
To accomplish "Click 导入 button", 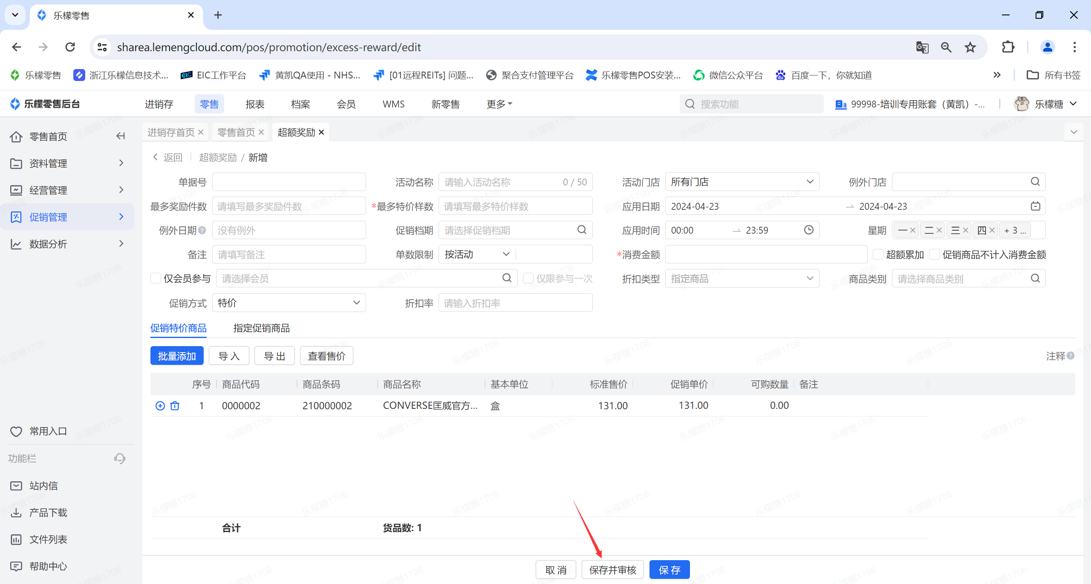I will tap(229, 356).
